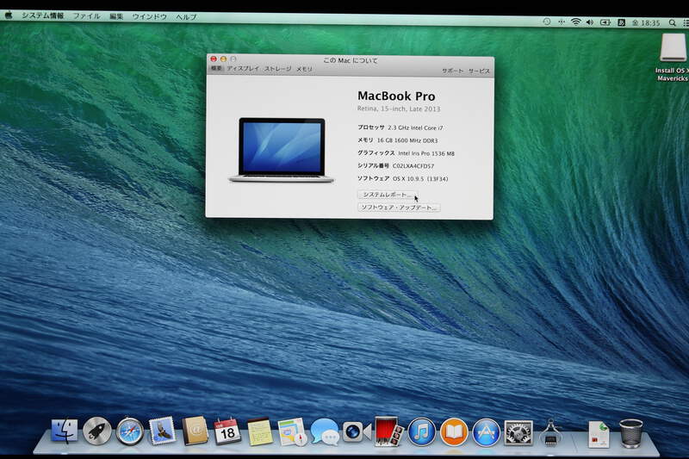
Task: Open the volume control in menu bar
Action: (590, 21)
